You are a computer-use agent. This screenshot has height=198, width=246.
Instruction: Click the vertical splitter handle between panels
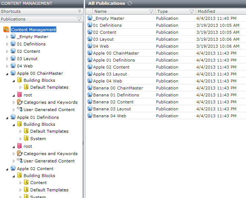(84, 143)
